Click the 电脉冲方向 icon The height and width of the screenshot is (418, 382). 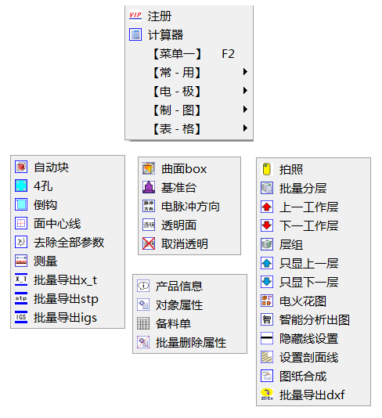[149, 206]
